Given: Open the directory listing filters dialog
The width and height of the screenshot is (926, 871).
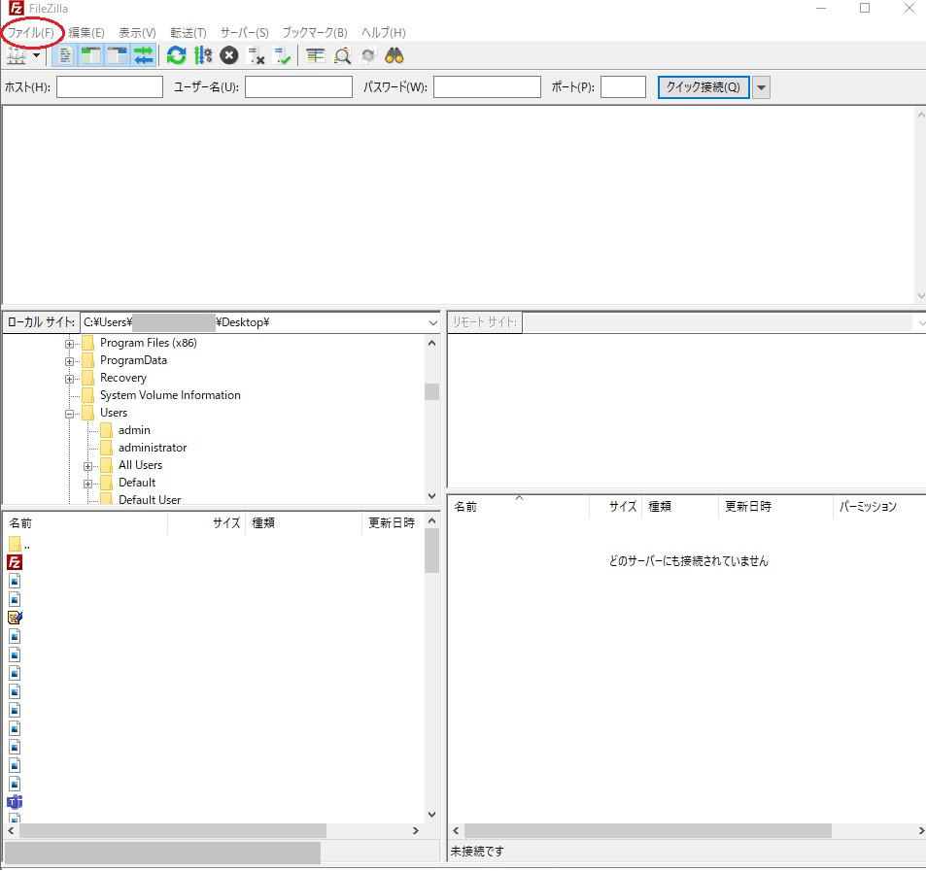Looking at the screenshot, I should 316,56.
